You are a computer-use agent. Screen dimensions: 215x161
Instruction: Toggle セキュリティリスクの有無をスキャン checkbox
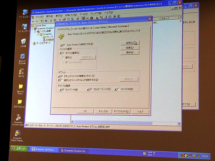[x=62, y=76]
